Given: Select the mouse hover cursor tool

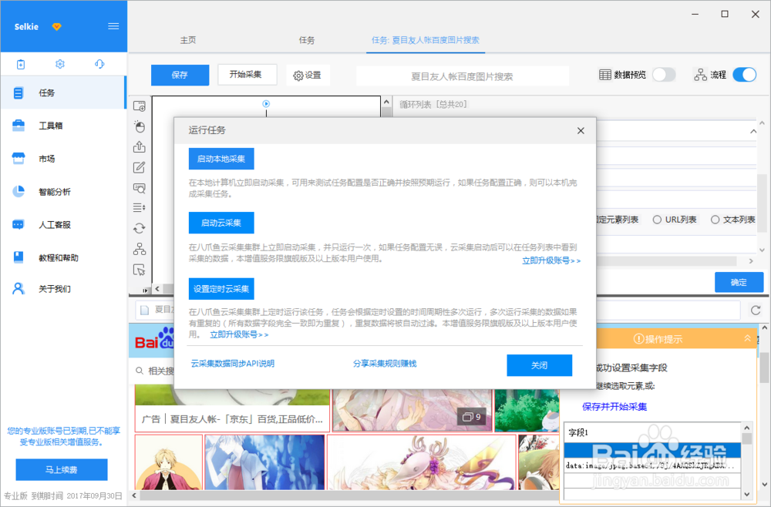Looking at the screenshot, I should (x=140, y=270).
